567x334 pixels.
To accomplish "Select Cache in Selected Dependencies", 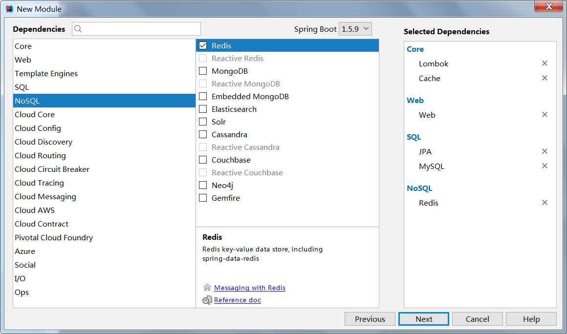I will pyautogui.click(x=430, y=78).
